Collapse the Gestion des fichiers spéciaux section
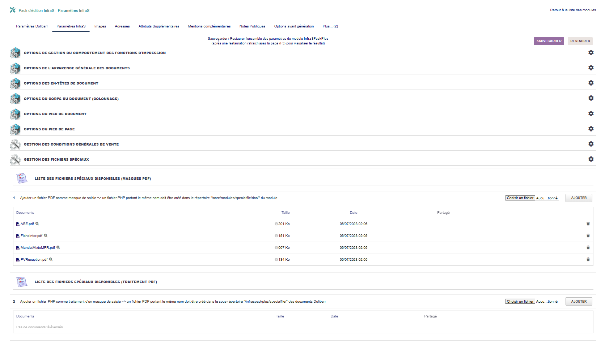This screenshot has height=342, width=605. pos(591,159)
